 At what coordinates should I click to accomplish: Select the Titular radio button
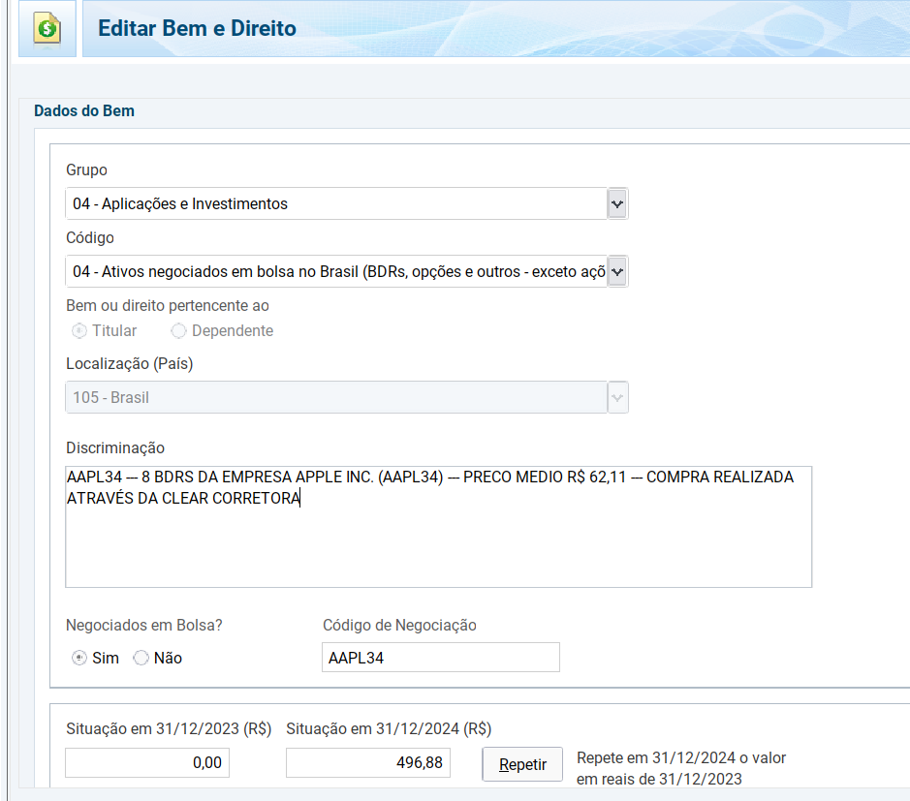point(79,331)
